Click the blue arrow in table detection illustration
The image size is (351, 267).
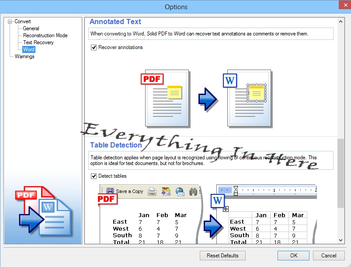214,226
